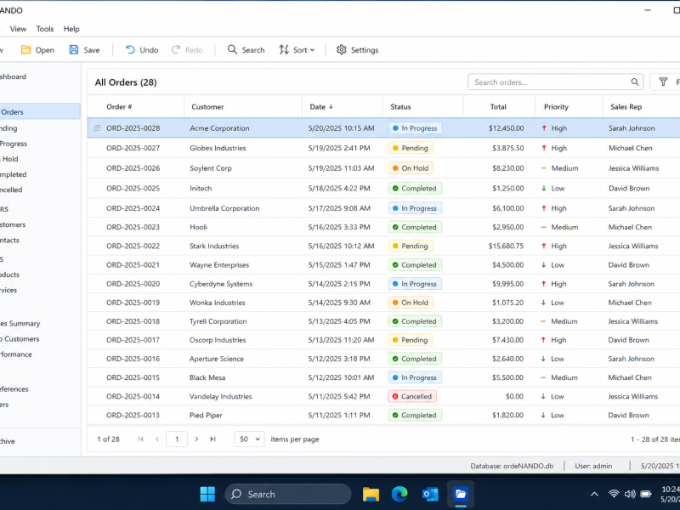Launch Microsoft Edge from taskbar
Viewport: 680px width, 510px height.
point(399,494)
